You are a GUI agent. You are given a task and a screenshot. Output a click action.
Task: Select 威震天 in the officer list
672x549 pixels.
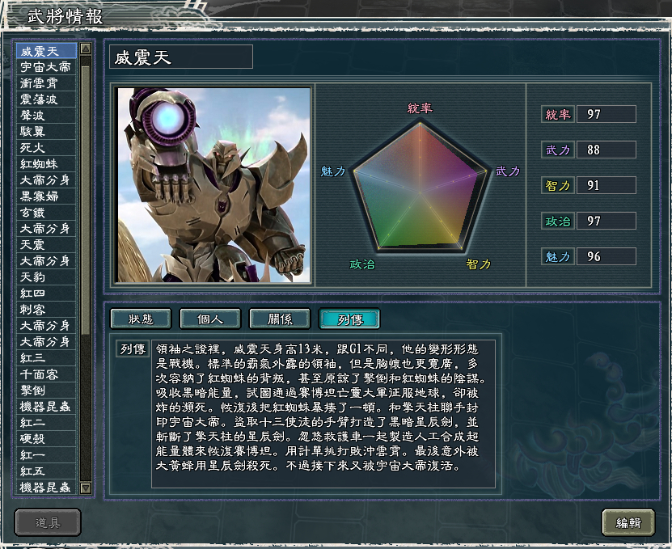pos(46,51)
